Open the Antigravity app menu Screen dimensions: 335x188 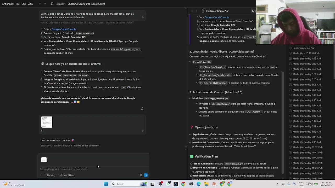(x=8, y=4)
